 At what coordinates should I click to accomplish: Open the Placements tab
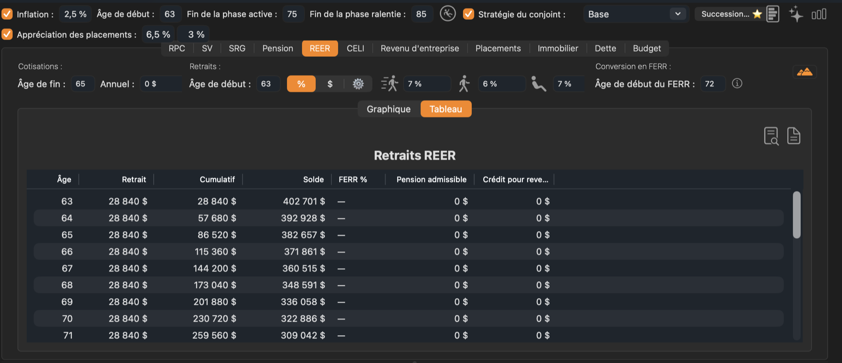[498, 48]
